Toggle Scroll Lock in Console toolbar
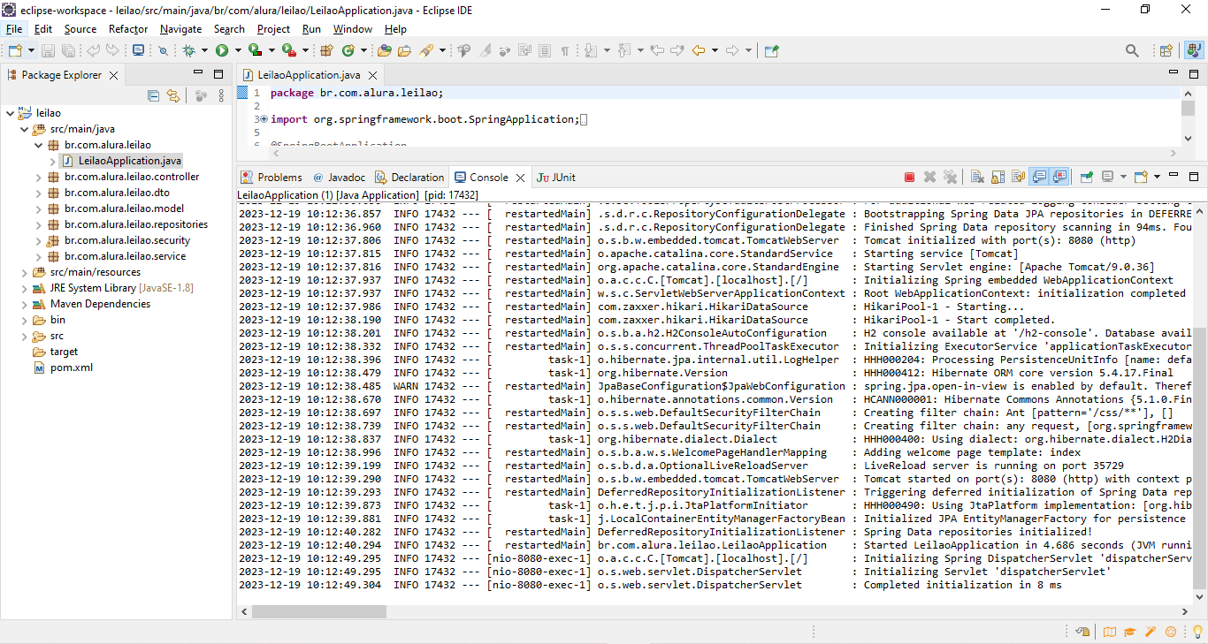Viewport: 1208px width, 644px height. pos(998,177)
